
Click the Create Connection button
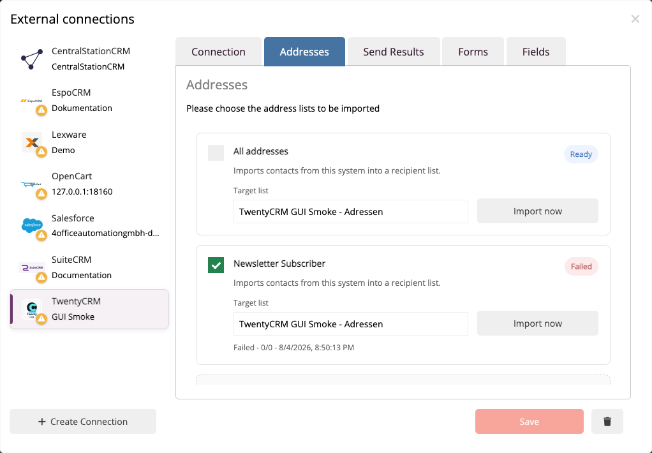pos(83,421)
